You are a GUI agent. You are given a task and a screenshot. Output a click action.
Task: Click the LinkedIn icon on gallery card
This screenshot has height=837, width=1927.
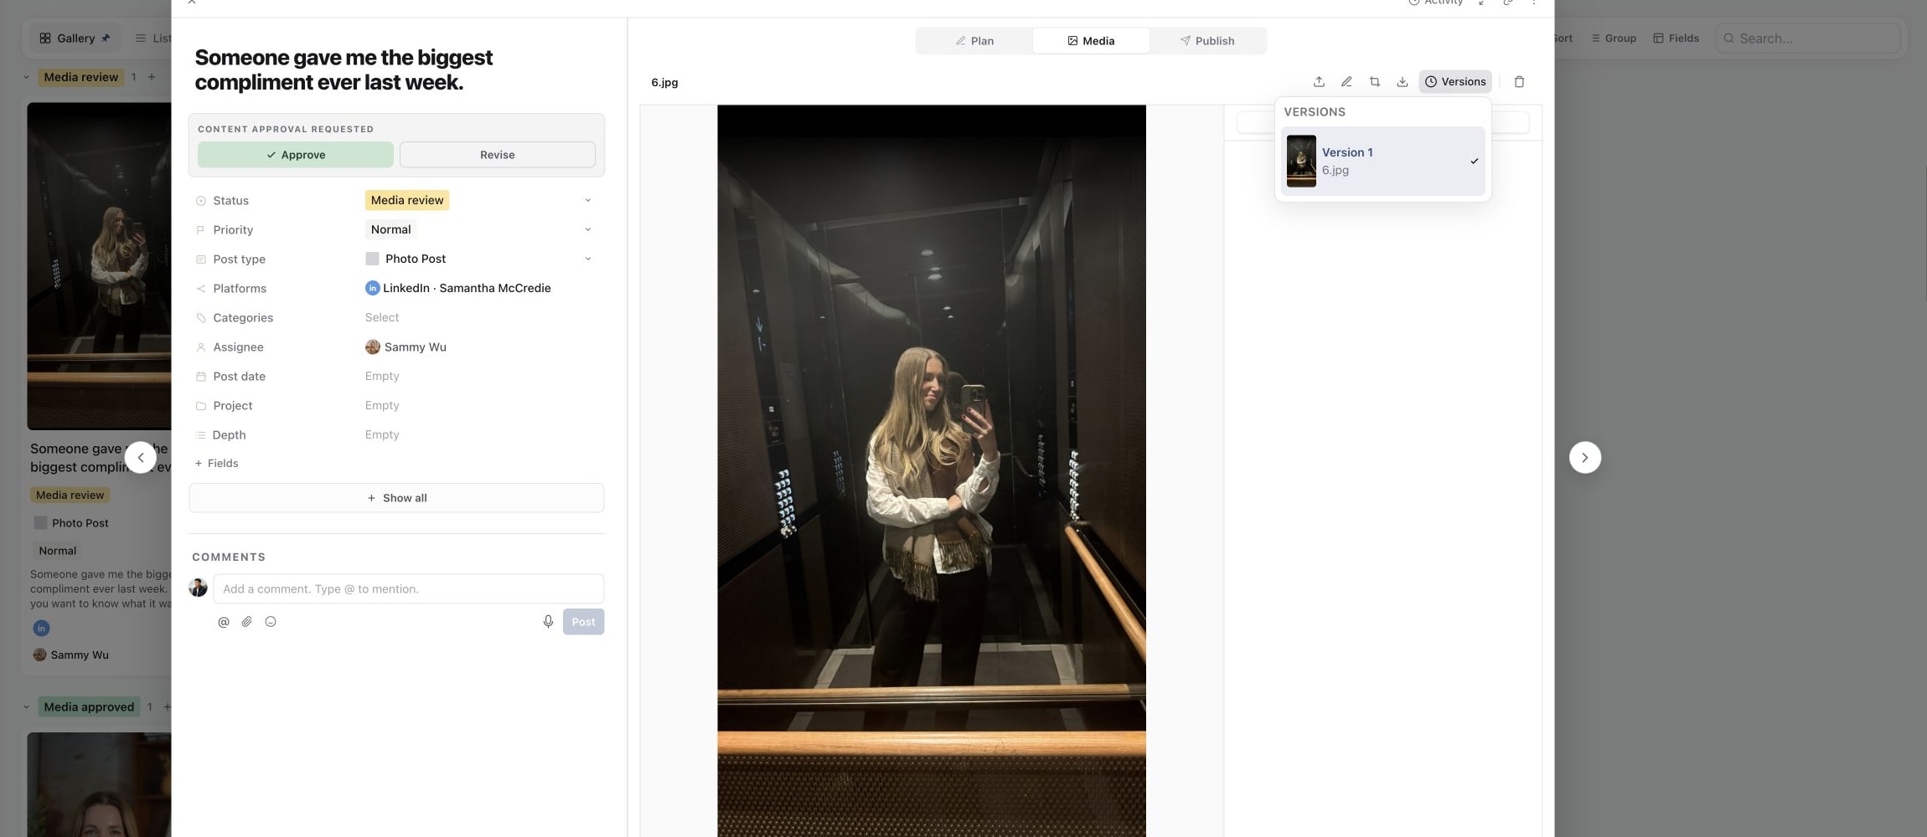click(41, 628)
